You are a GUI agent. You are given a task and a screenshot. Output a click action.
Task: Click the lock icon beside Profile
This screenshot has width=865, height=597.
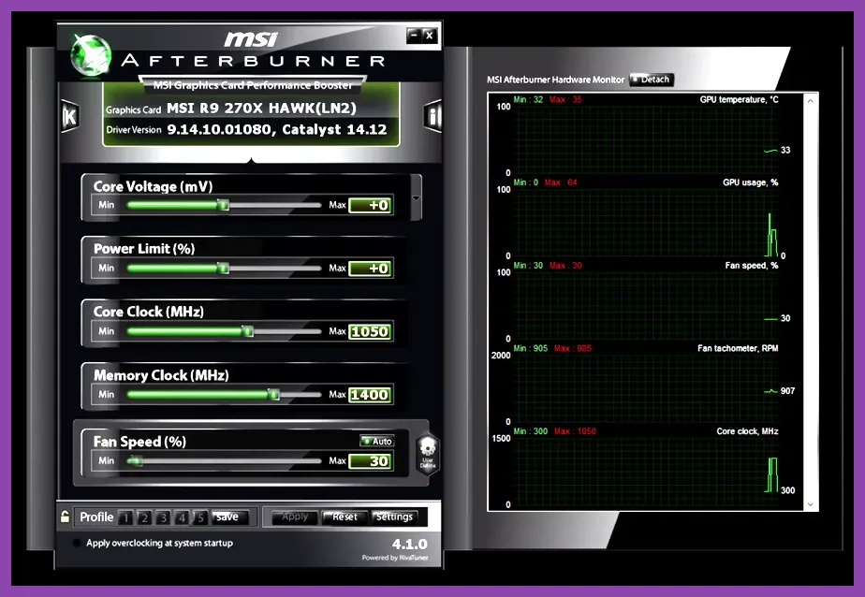pyautogui.click(x=65, y=517)
